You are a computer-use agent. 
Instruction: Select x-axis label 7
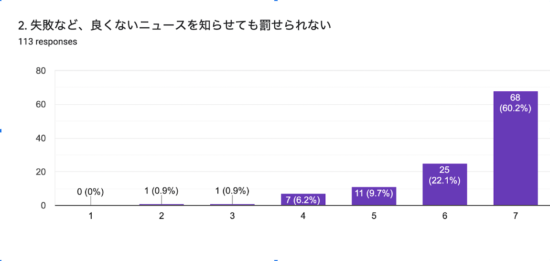coord(515,216)
